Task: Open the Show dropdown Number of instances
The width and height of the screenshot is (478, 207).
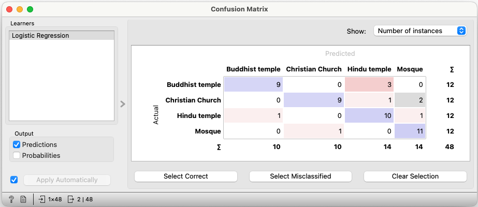Action: tap(420, 31)
